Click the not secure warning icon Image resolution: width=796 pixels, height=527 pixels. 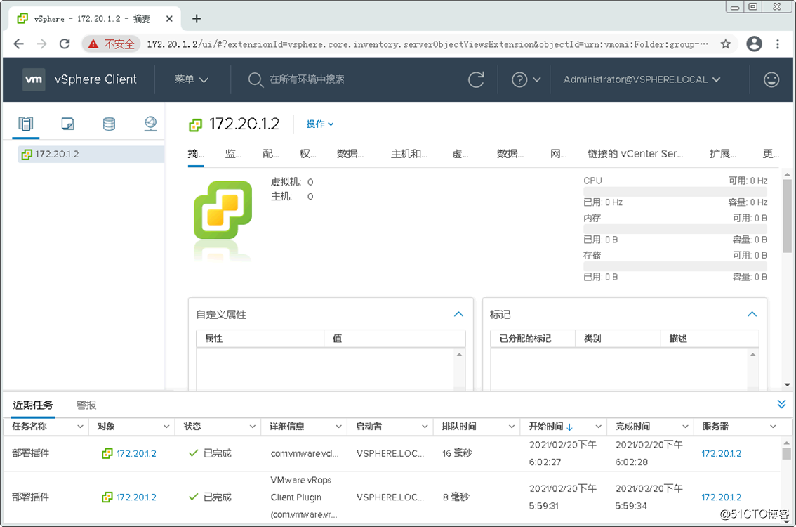pos(93,44)
